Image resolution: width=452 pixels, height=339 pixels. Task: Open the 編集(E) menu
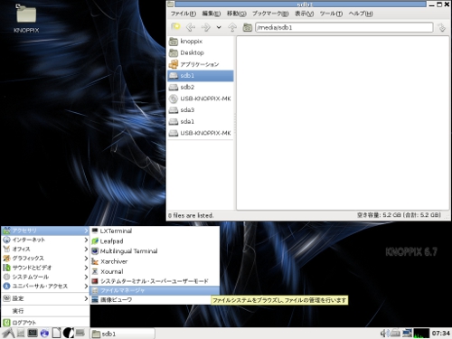click(x=212, y=14)
